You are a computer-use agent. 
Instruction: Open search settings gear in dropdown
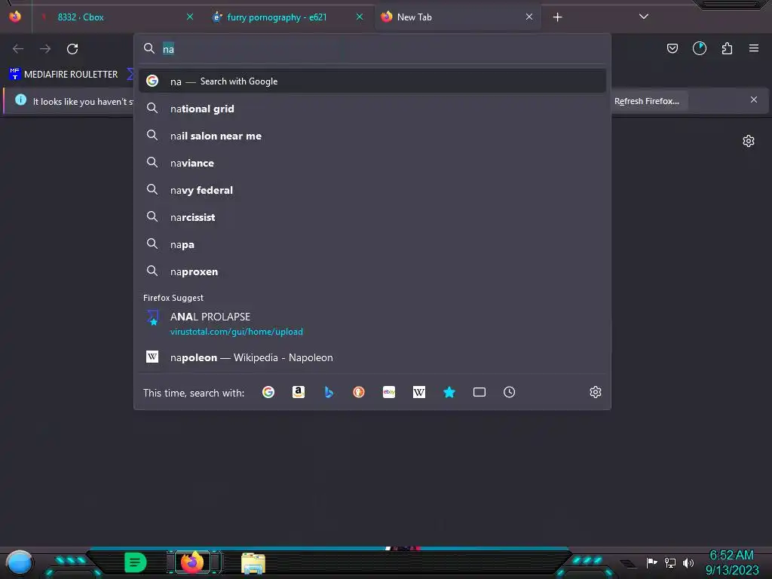pos(596,392)
